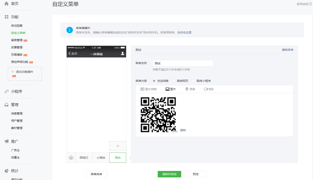Open 自定义菜单 in the sidebar
313x180 pixels.
pyautogui.click(x=18, y=33)
